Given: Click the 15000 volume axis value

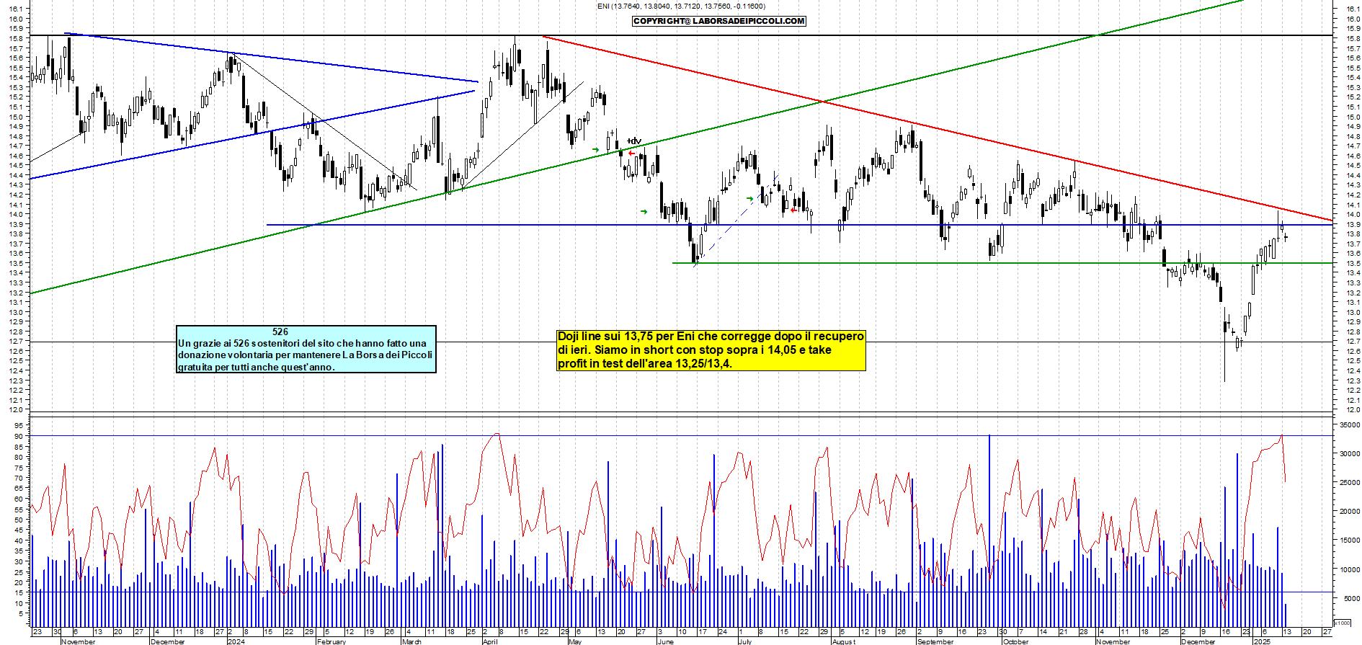Looking at the screenshot, I should pos(1349,541).
